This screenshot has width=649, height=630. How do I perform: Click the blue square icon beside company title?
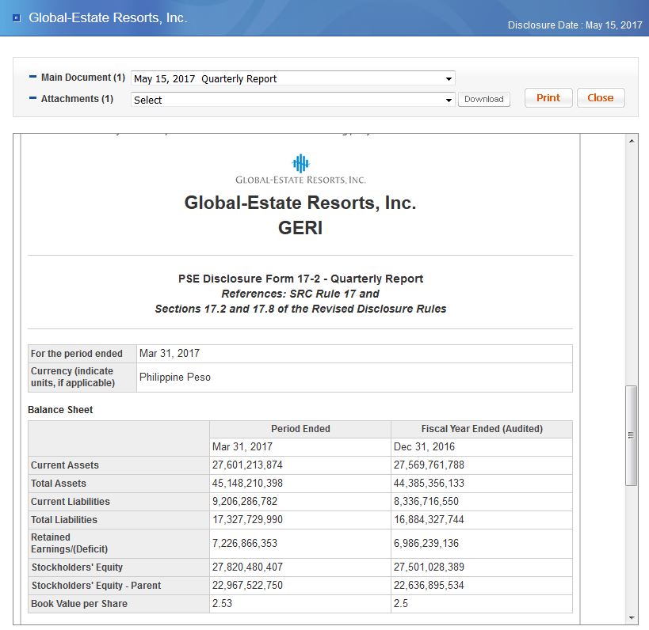(17, 17)
